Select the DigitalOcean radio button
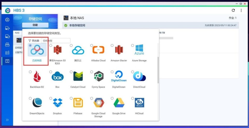This screenshot has width=249, height=128. tap(112, 72)
